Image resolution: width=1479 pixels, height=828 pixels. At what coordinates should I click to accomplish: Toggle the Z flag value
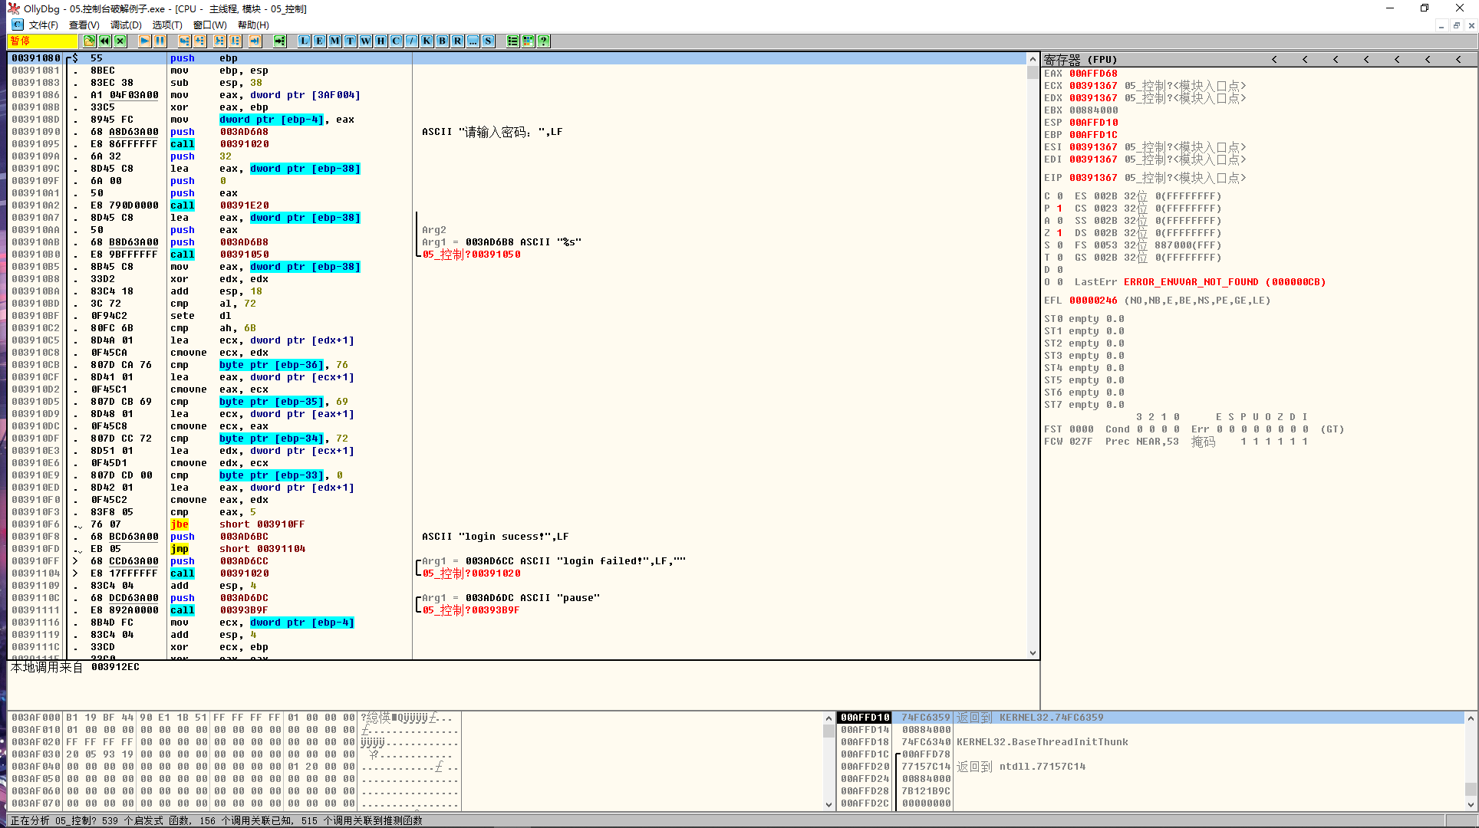(1059, 233)
